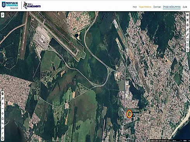190x142 pixels.
Task: Click the export icon in right toolbar
Action: pos(188,45)
